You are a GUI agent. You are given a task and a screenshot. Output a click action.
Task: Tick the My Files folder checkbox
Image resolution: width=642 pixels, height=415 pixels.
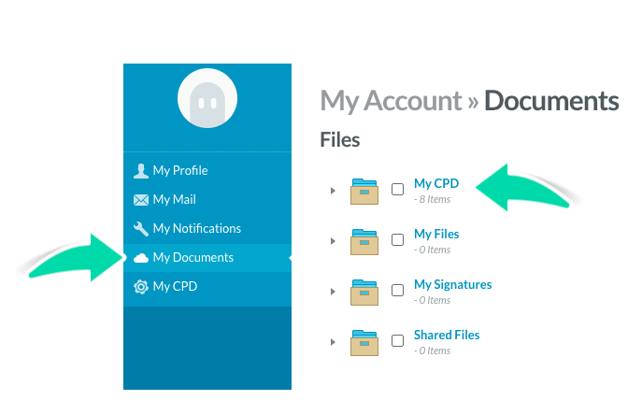pos(397,239)
